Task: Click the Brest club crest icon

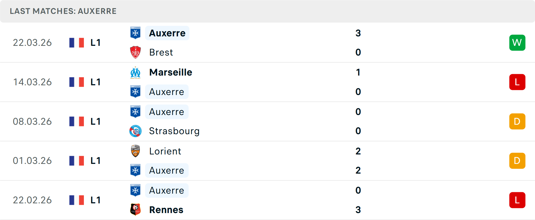Action: [135, 52]
